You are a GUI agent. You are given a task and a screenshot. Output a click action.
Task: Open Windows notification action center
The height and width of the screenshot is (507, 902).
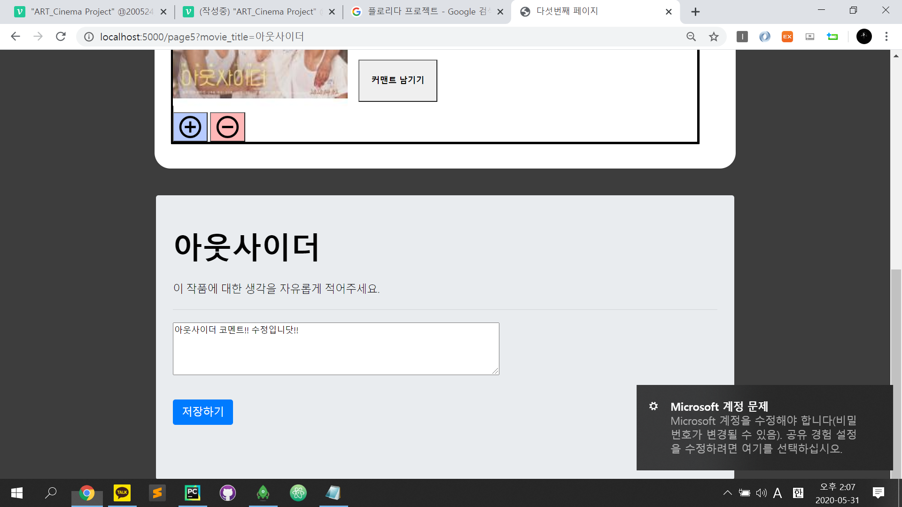point(878,493)
